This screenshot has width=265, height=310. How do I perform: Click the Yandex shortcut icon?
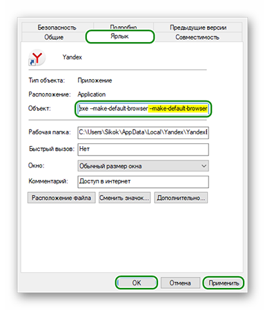37,58
